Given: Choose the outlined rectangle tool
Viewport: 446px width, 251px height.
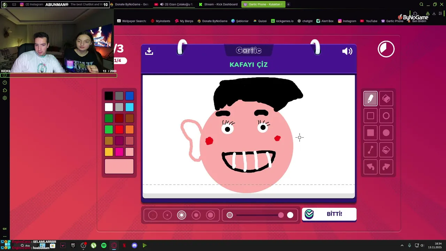Looking at the screenshot, I should [370, 116].
